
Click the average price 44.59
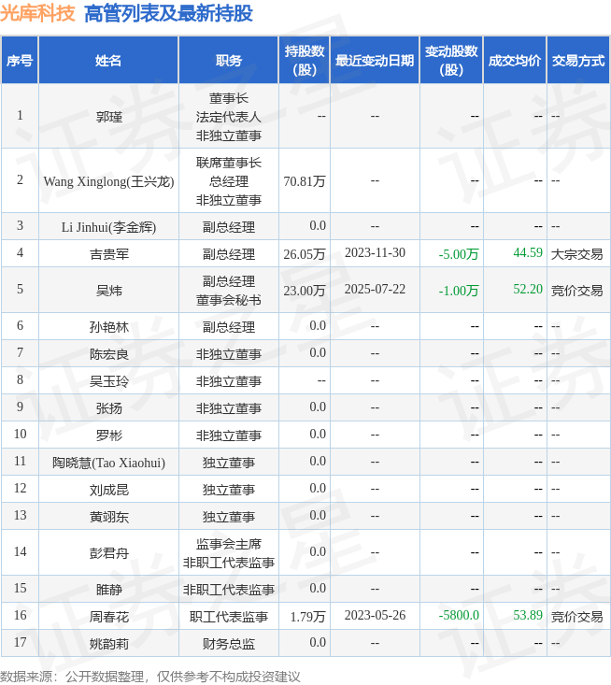[x=528, y=252]
